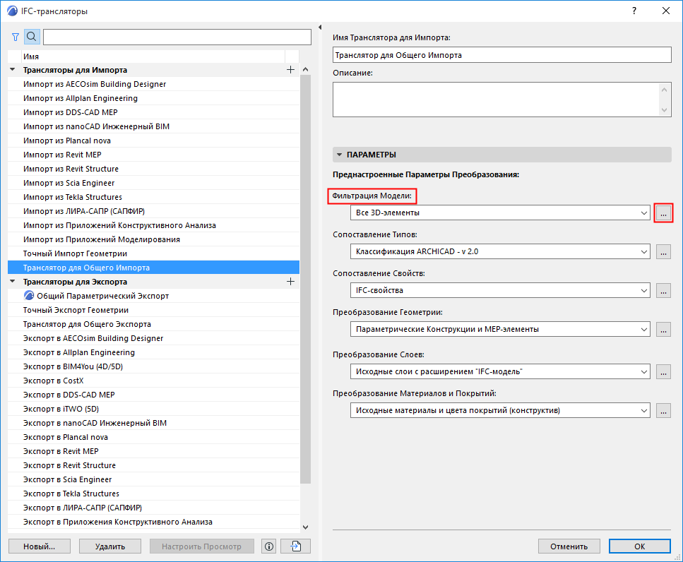Click the info icon button
The width and height of the screenshot is (683, 562).
coord(269,546)
